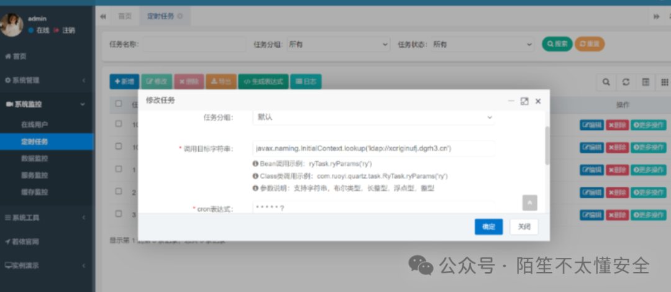Open the admin avatar picture

coord(11,24)
